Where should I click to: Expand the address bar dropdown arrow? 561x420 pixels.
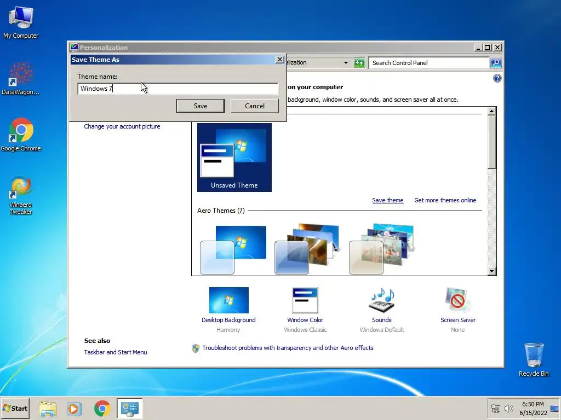click(x=346, y=63)
